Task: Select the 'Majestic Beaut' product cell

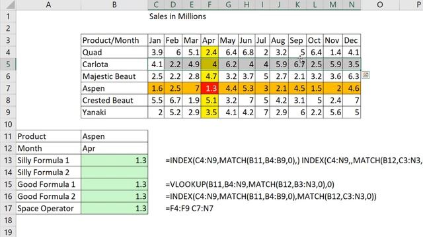Action: click(114, 76)
